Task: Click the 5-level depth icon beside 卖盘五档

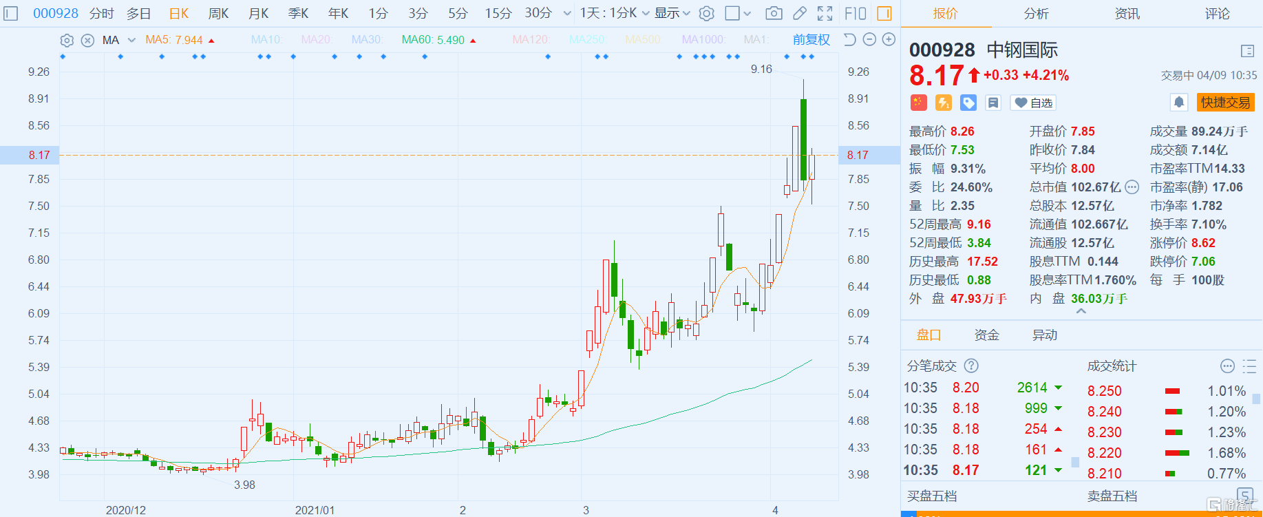Action: [x=1245, y=494]
